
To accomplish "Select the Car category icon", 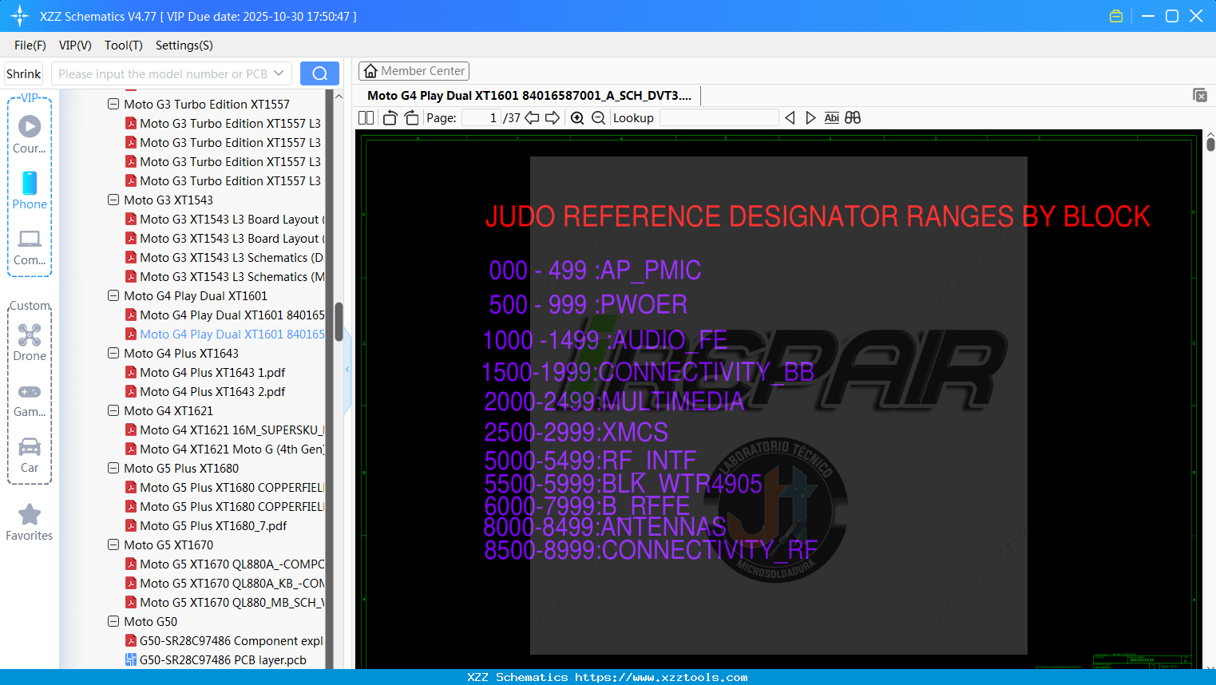I will pyautogui.click(x=30, y=446).
